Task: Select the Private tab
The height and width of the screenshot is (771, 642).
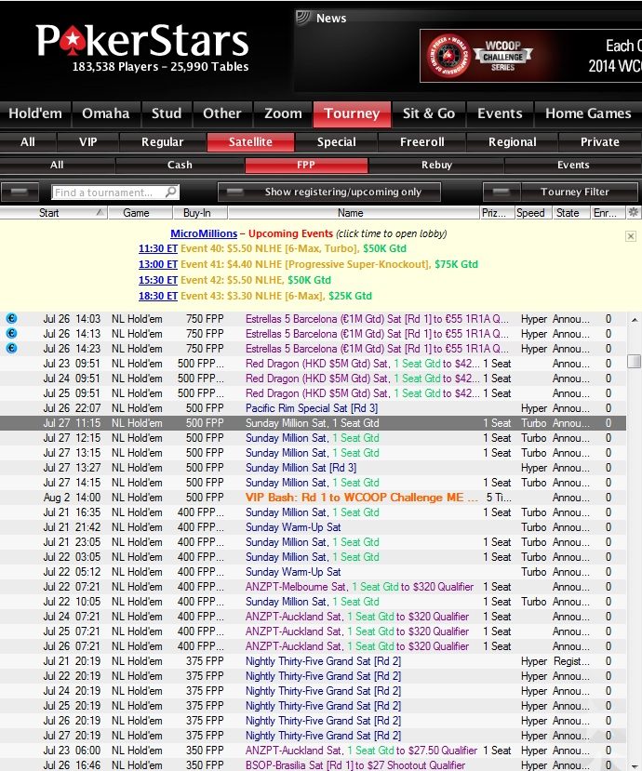Action: (600, 142)
